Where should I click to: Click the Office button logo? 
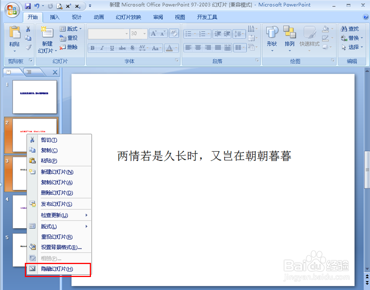pyautogui.click(x=12, y=10)
